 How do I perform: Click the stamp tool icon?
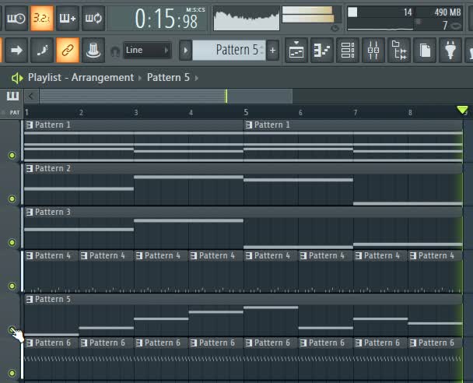(x=93, y=51)
